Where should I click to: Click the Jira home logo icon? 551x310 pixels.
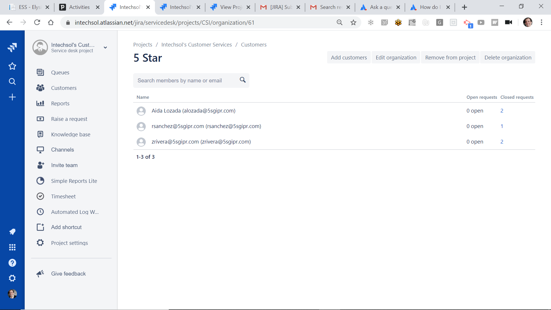12,47
